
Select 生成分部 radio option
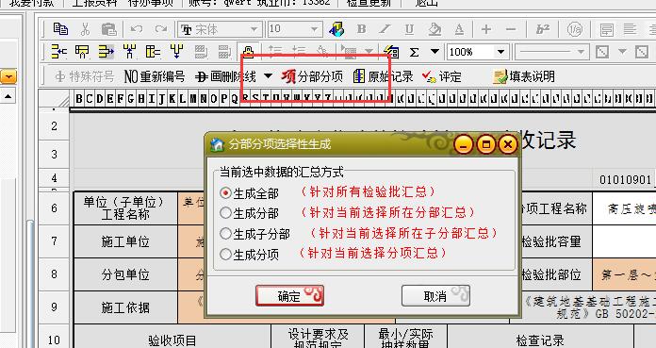pos(225,213)
